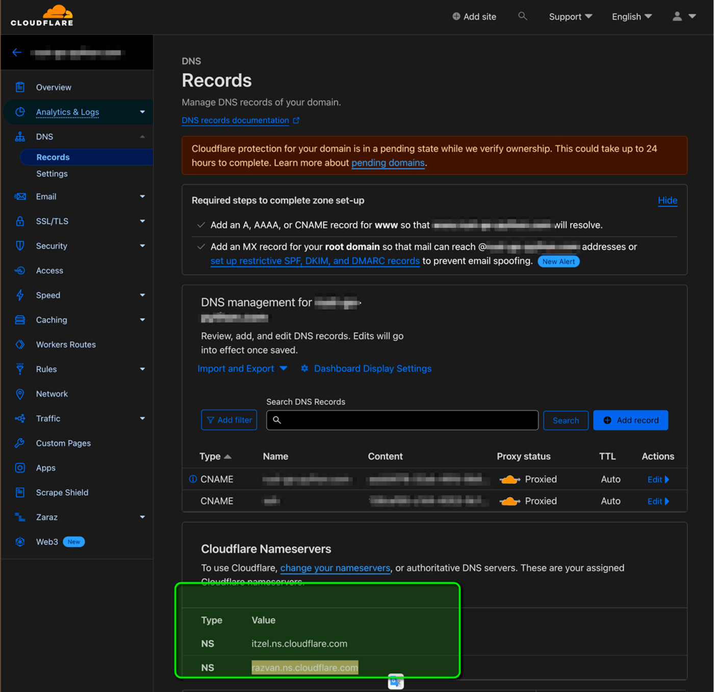Open DNS Settings in the sidebar
The image size is (714, 692).
52,173
